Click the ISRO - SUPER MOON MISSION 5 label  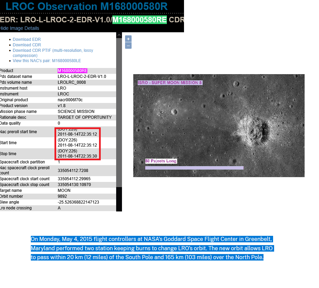point(170,82)
